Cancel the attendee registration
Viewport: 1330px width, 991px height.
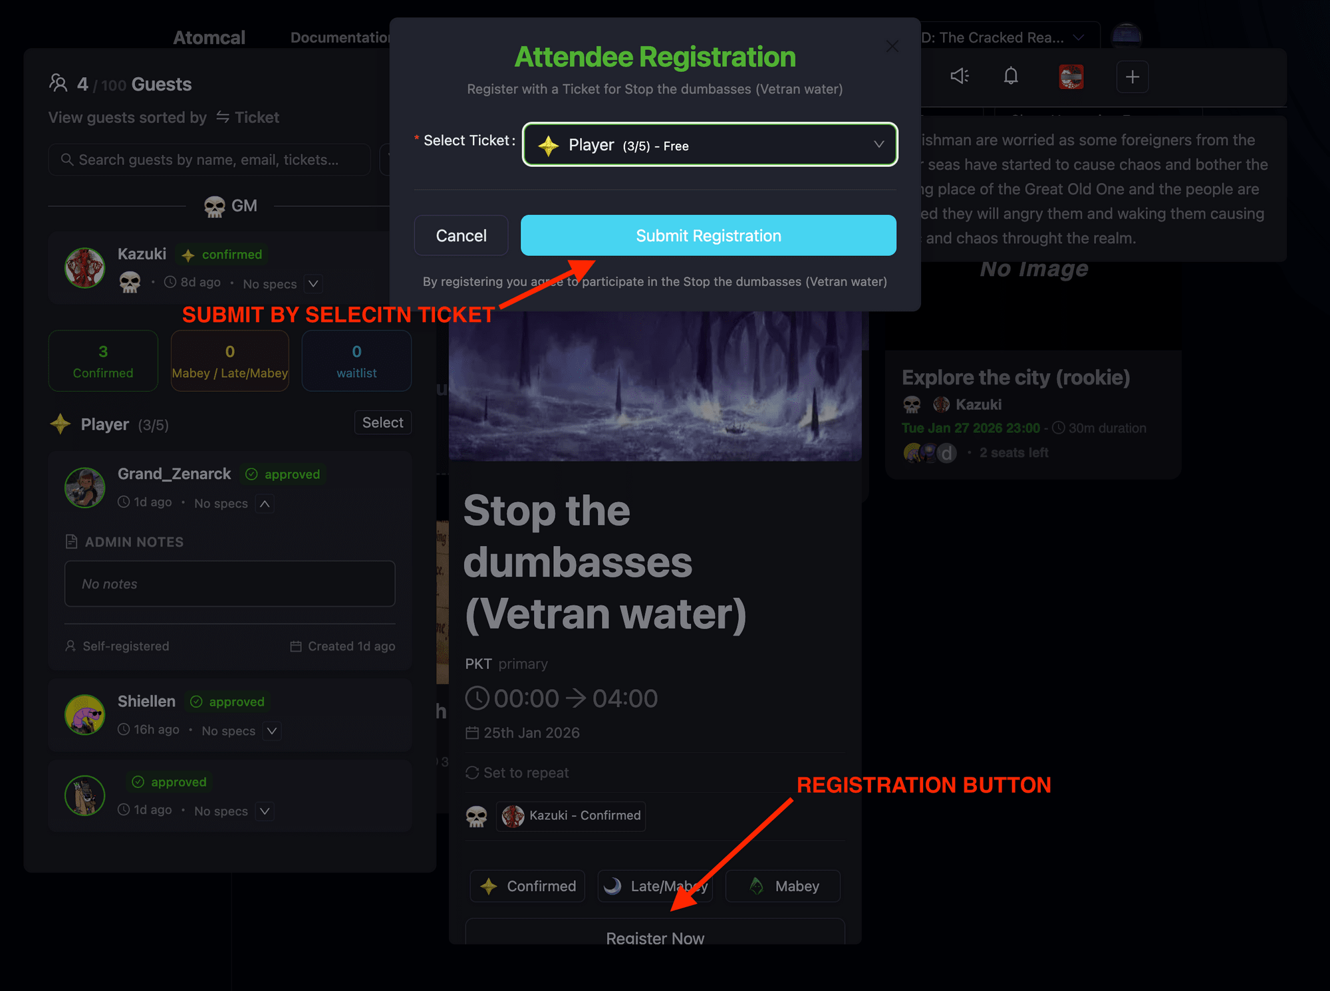pos(461,235)
